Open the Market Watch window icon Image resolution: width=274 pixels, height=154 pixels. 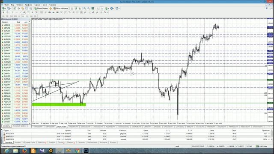click(15, 9)
